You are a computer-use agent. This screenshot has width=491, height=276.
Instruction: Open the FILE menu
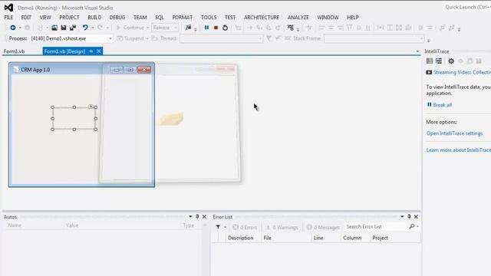click(x=8, y=18)
